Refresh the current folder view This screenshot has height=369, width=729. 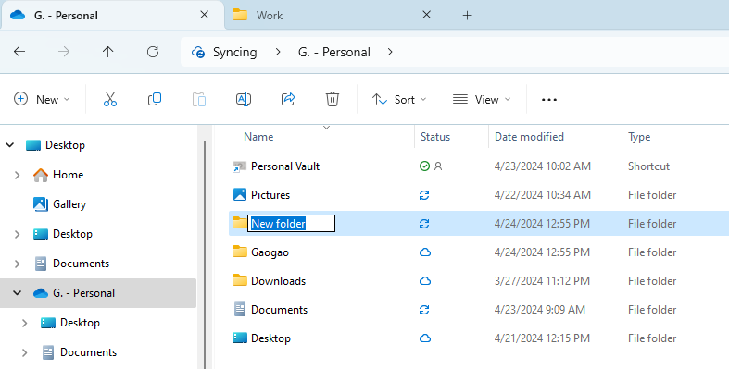pyautogui.click(x=153, y=52)
